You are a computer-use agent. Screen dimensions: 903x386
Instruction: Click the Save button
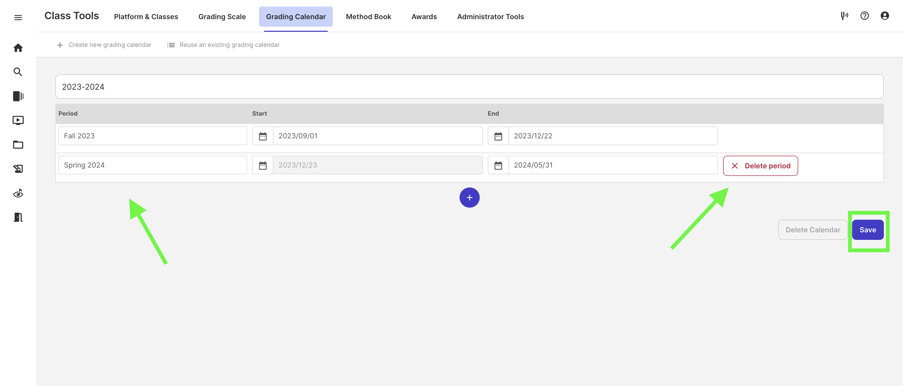[x=867, y=230]
